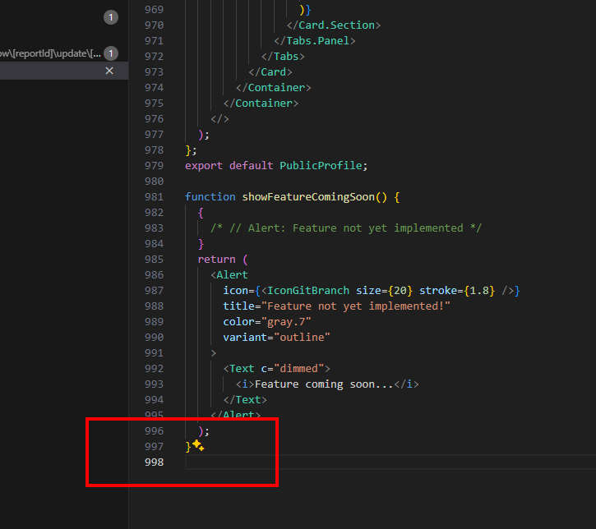Screen dimensions: 596x529
Task: Click line number 979 in the gutter
Action: [x=154, y=166]
